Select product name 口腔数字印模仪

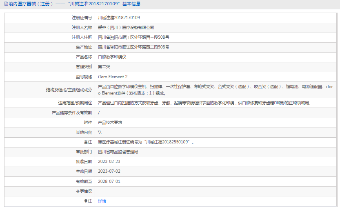112,57
